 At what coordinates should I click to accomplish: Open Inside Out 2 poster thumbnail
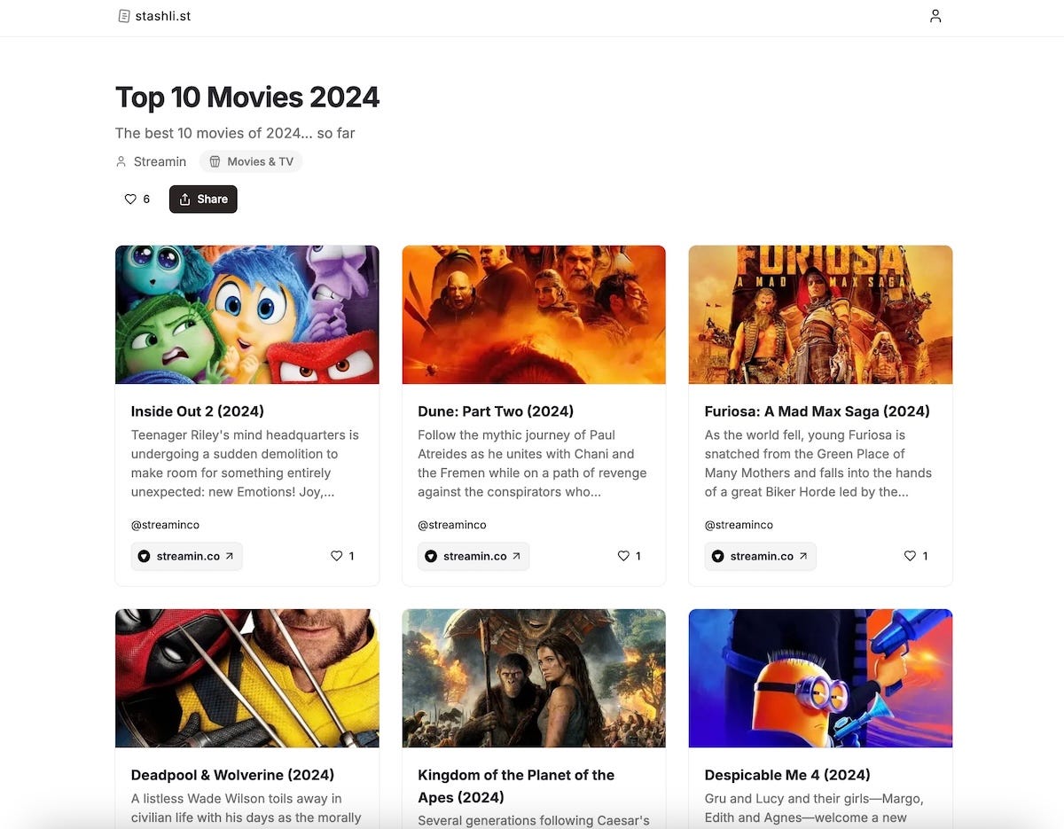[x=247, y=315]
